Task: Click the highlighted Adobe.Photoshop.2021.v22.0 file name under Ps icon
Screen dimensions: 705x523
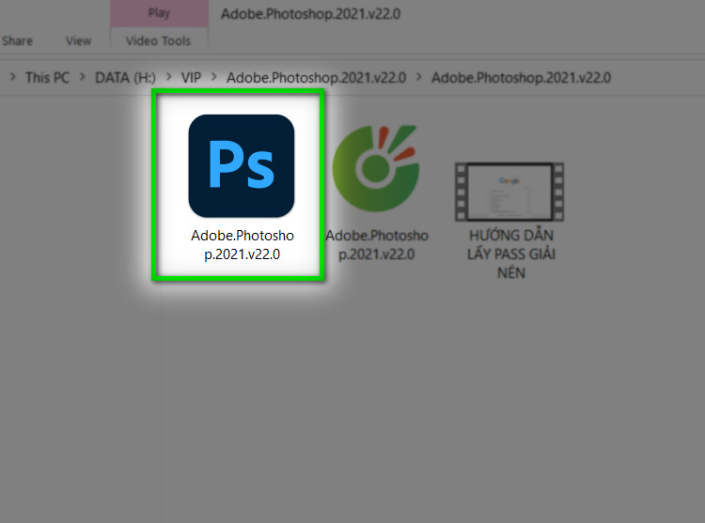Action: point(242,244)
